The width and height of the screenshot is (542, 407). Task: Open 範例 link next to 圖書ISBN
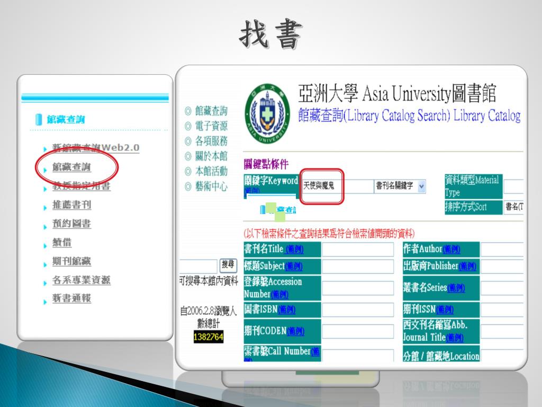coord(287,309)
